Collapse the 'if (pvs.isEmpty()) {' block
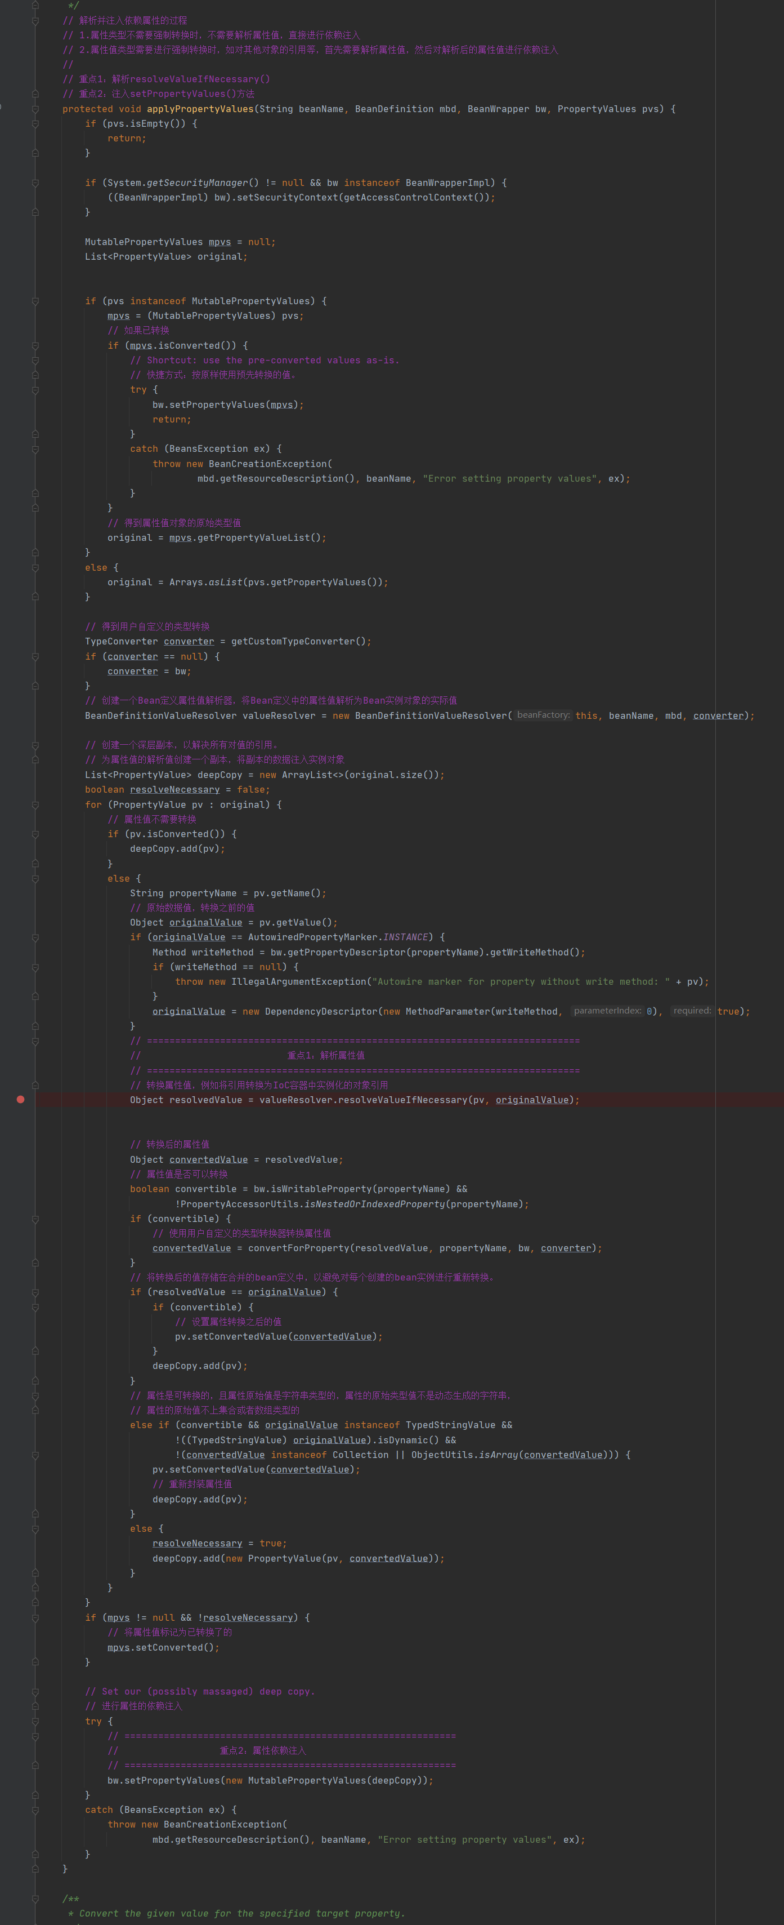This screenshot has height=1925, width=784. (35, 124)
